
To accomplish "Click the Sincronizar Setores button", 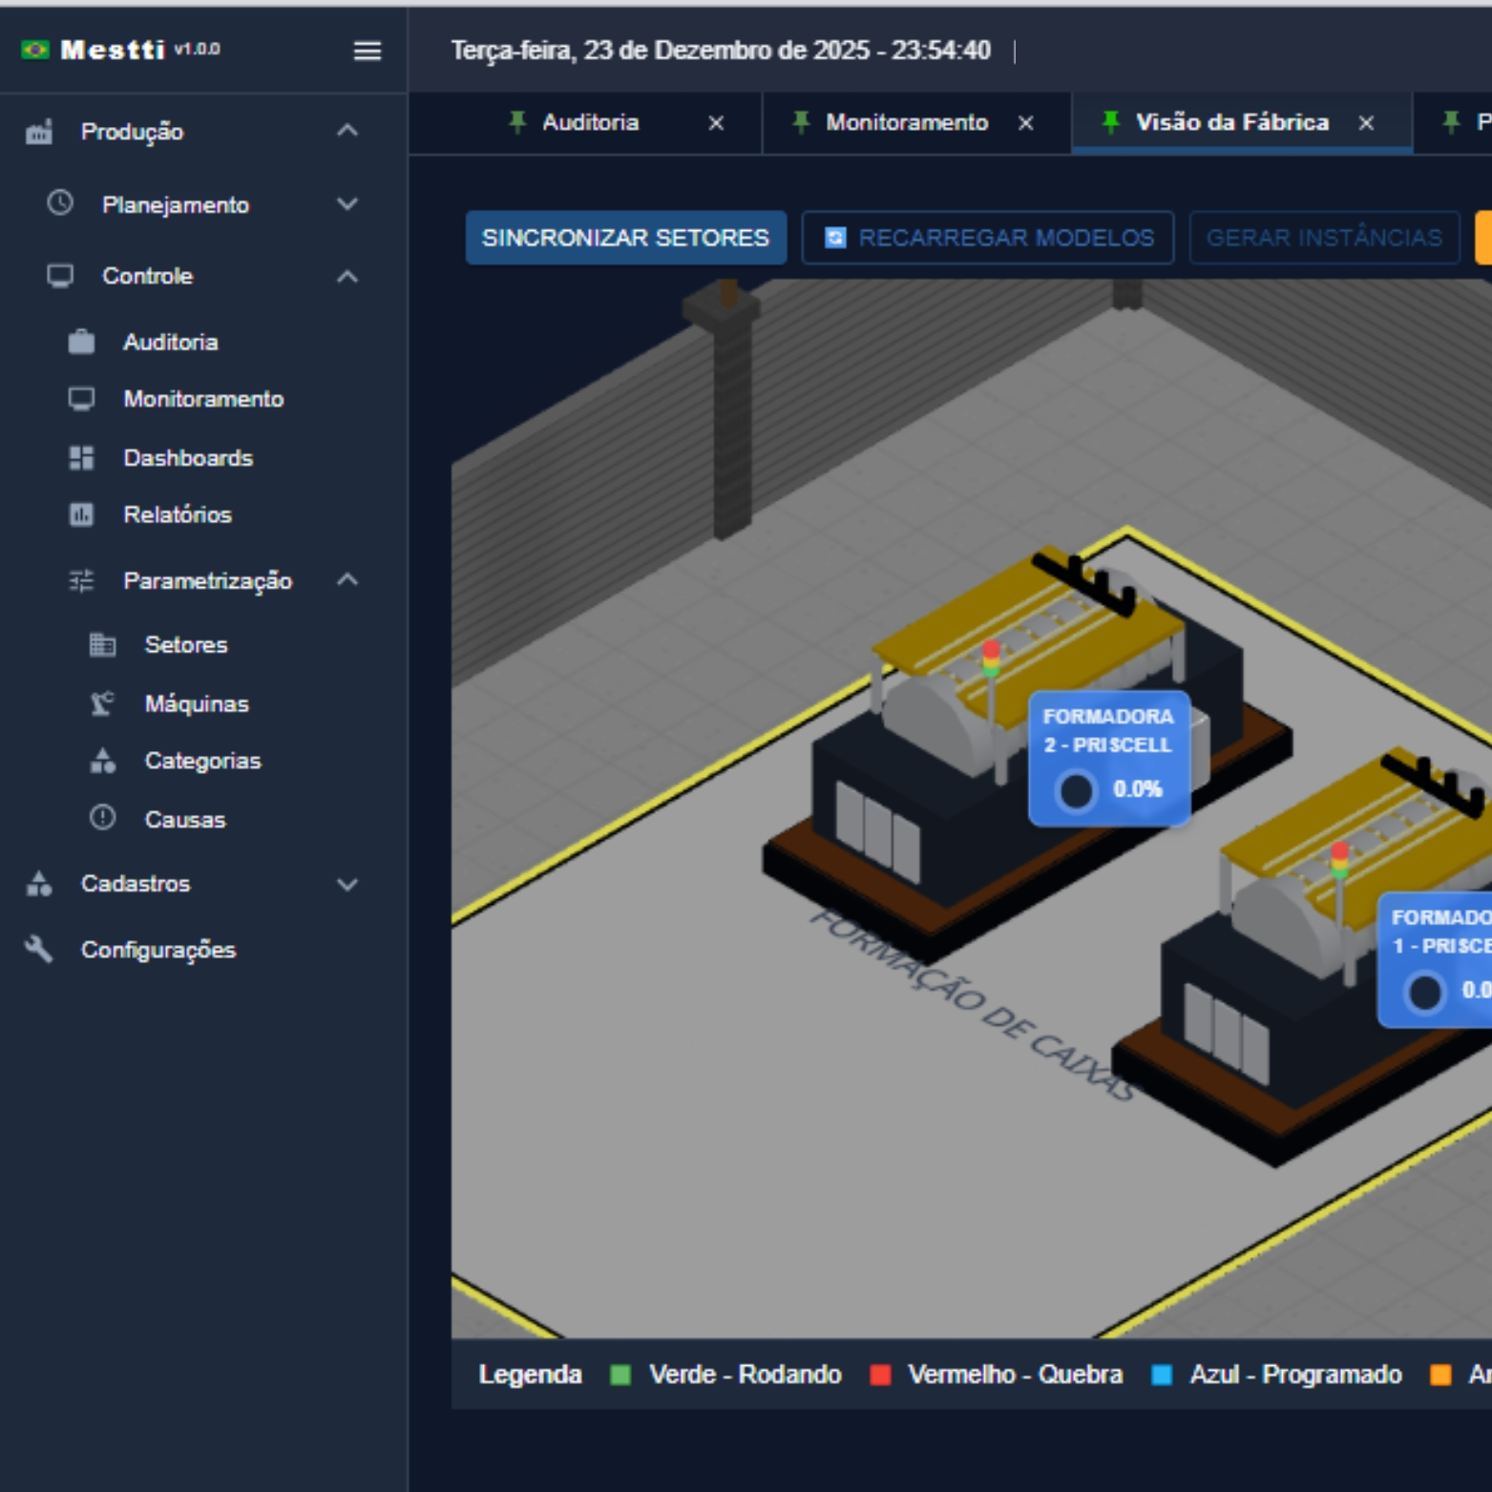I will 625,238.
